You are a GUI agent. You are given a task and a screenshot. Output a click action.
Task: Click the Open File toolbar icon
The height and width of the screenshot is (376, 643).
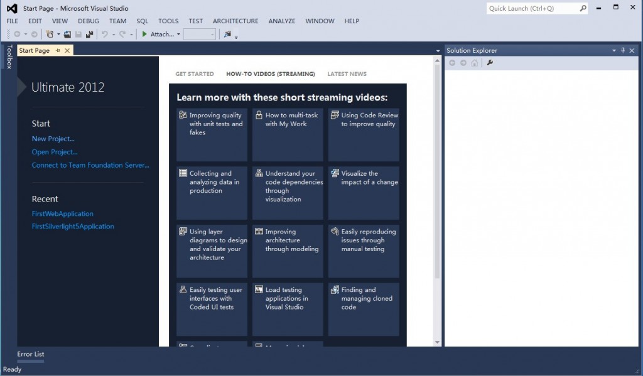pyautogui.click(x=67, y=35)
